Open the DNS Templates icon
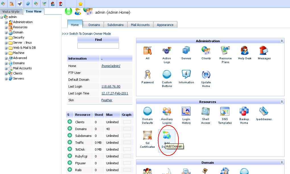 tap(225, 111)
